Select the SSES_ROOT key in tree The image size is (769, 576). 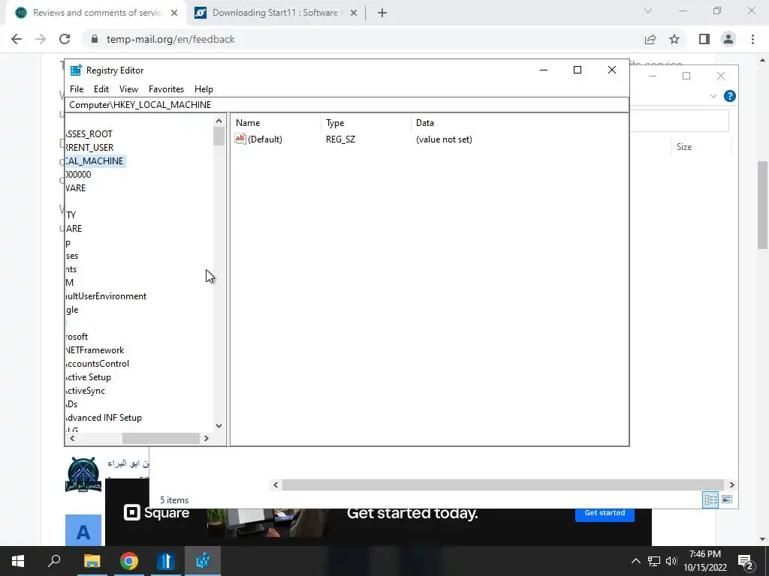pos(89,134)
